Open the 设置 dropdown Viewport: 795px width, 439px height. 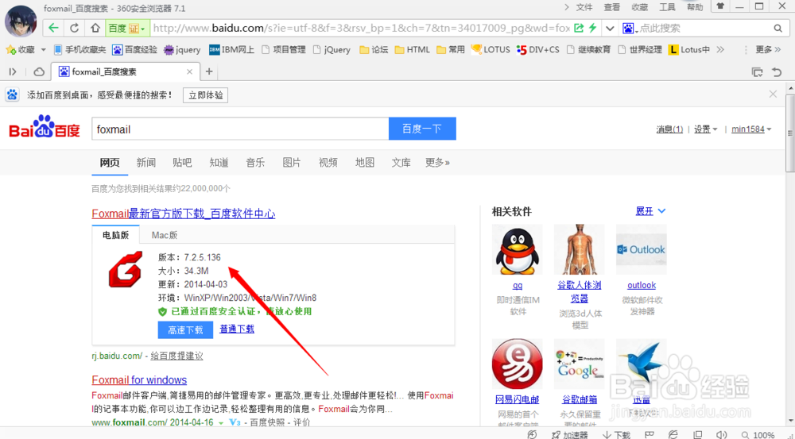click(x=706, y=129)
